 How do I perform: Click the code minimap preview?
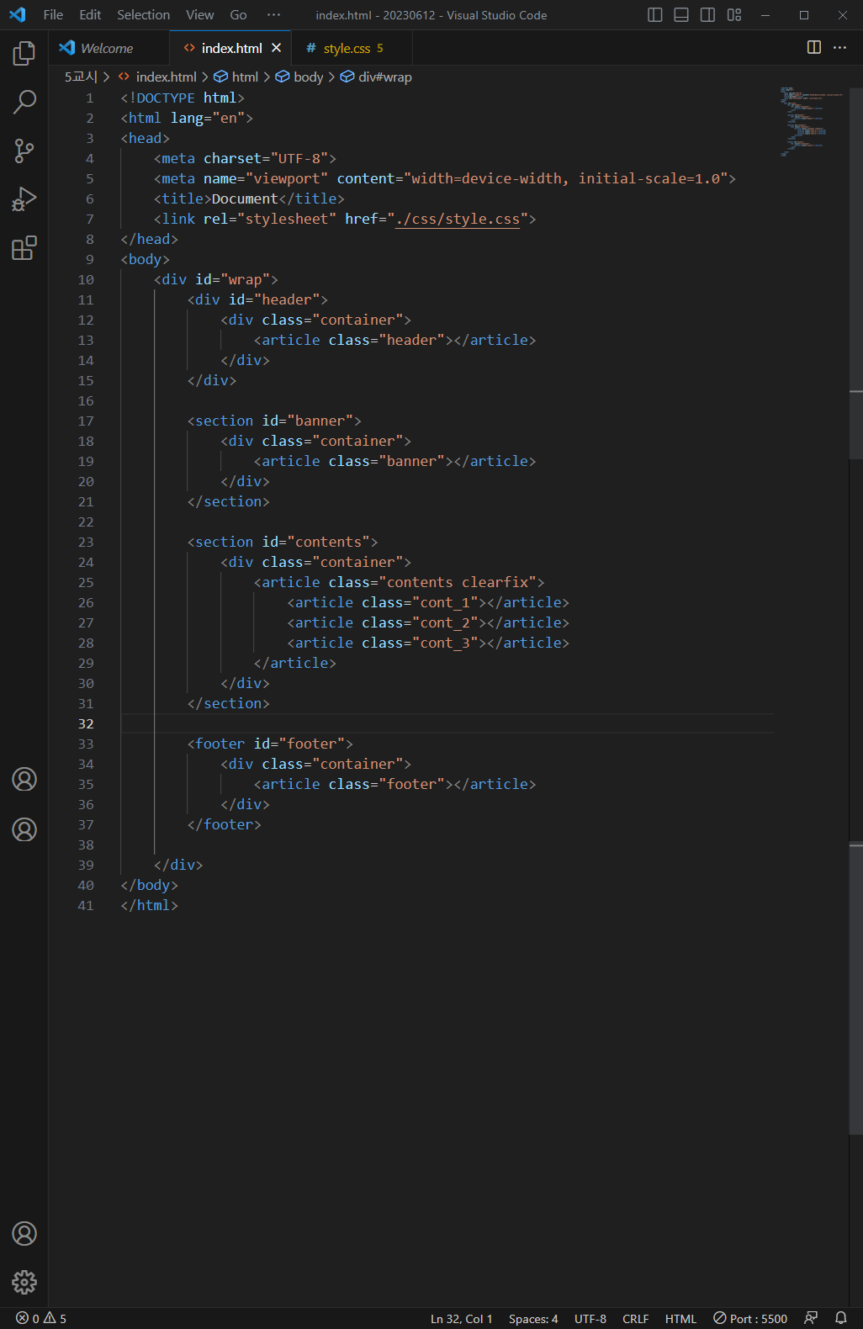[x=811, y=121]
